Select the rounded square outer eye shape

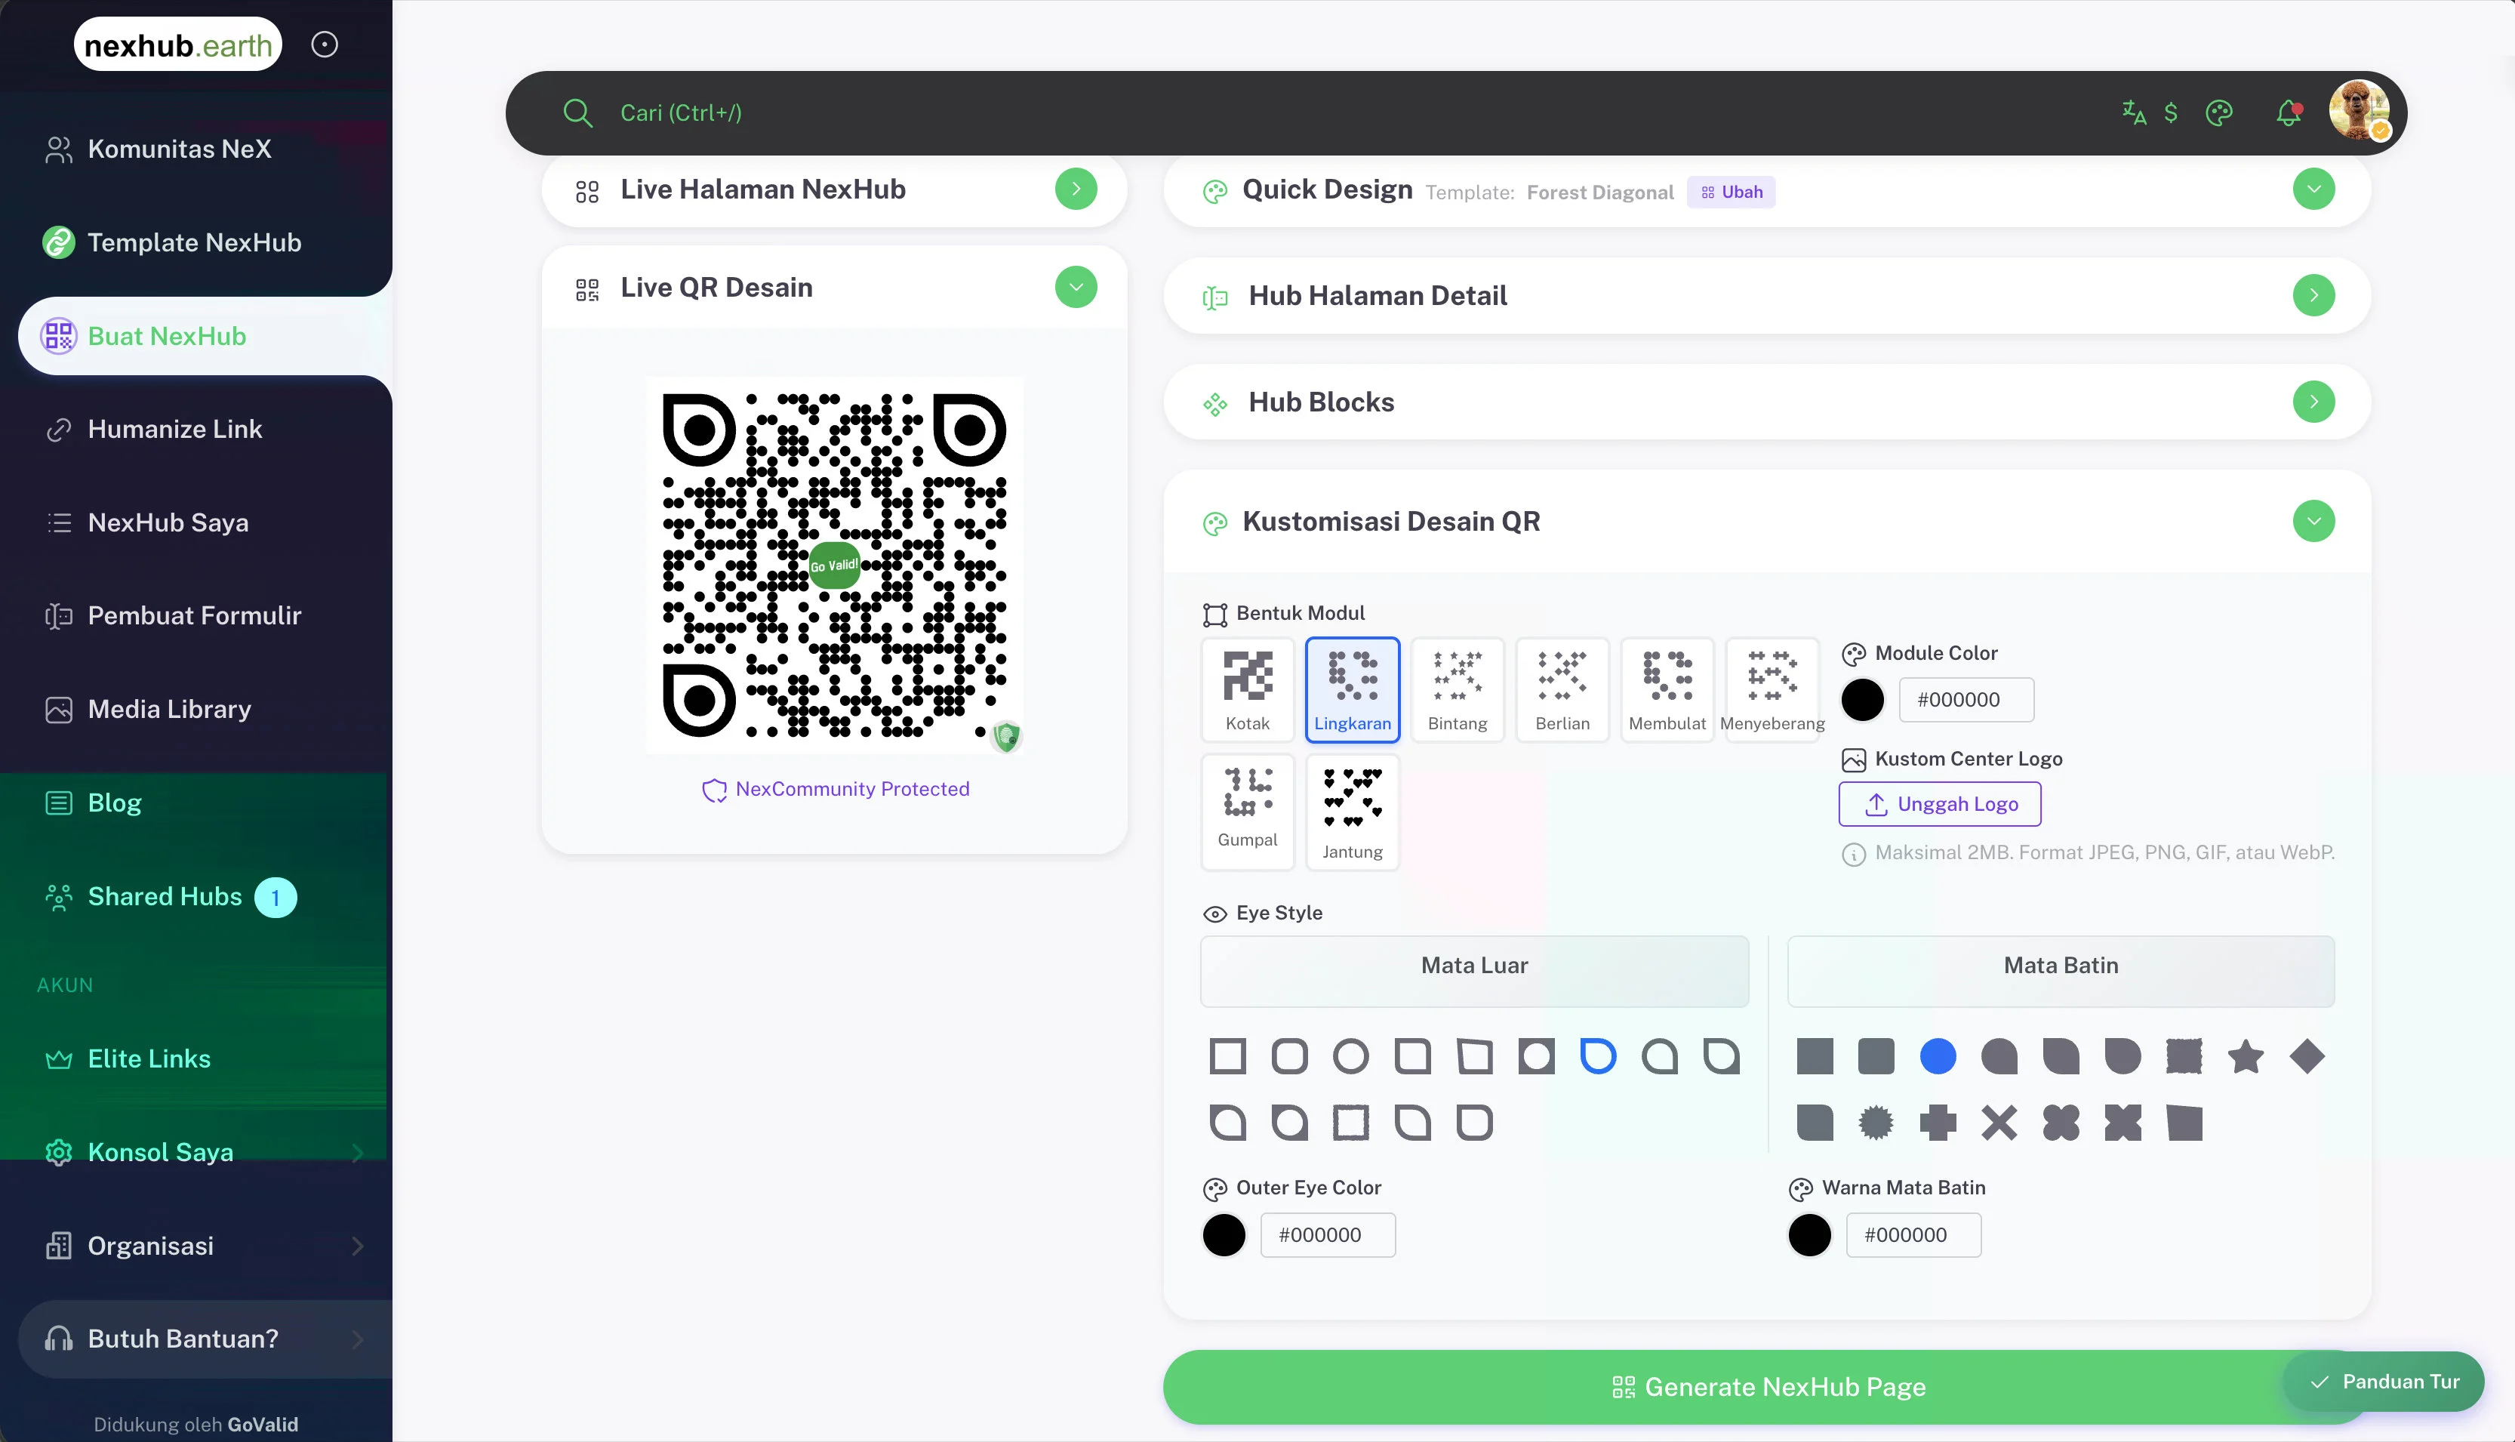(x=1289, y=1055)
